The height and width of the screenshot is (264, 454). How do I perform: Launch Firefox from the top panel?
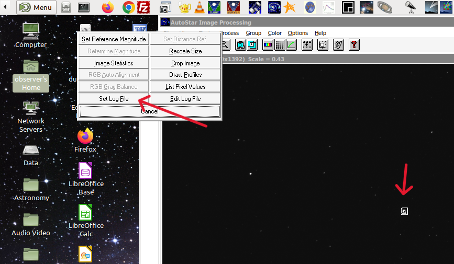(108, 7)
